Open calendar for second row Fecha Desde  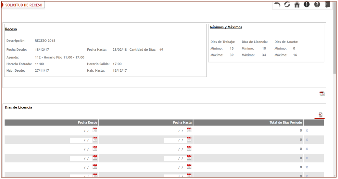95,139
